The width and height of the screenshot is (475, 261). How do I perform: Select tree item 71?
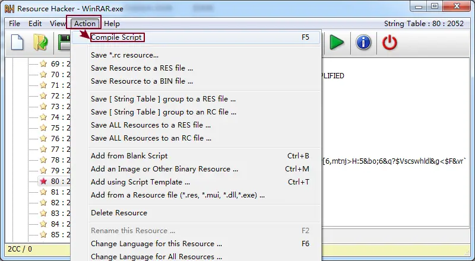coord(60,85)
